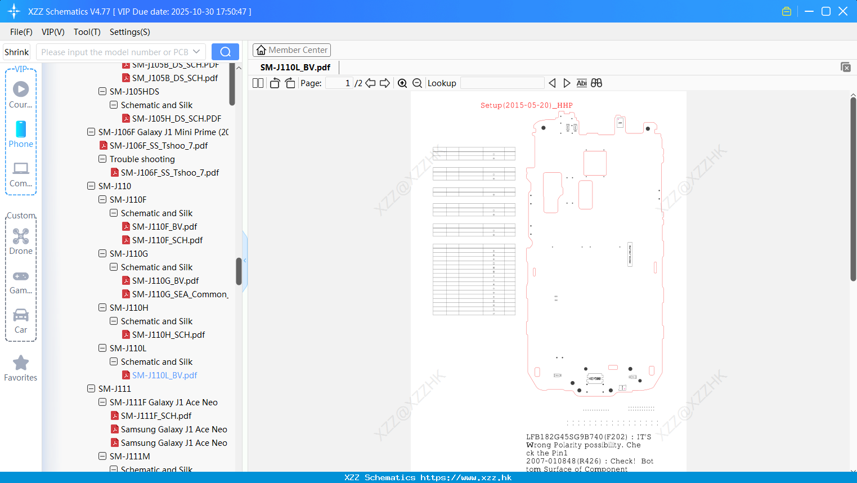Open the Tool(T) menu
Screen dimensions: 857x483
87,32
